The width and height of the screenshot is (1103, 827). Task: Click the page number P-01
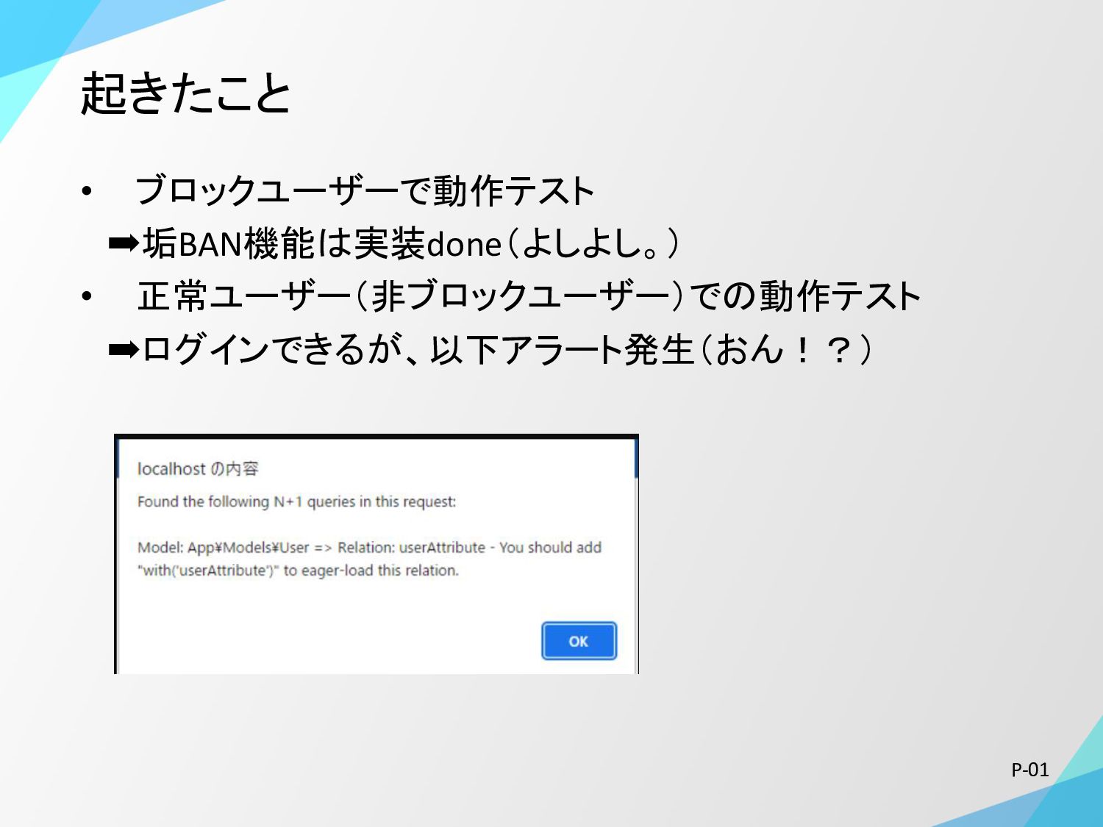click(x=1029, y=770)
